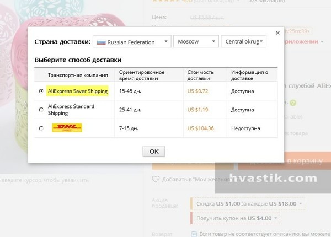
Task: Click the green help question mark icon
Action: point(293,103)
